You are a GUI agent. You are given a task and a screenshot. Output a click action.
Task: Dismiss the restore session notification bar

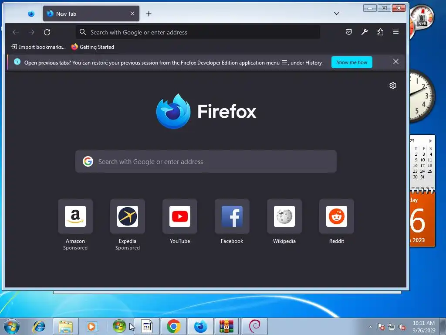click(395, 62)
